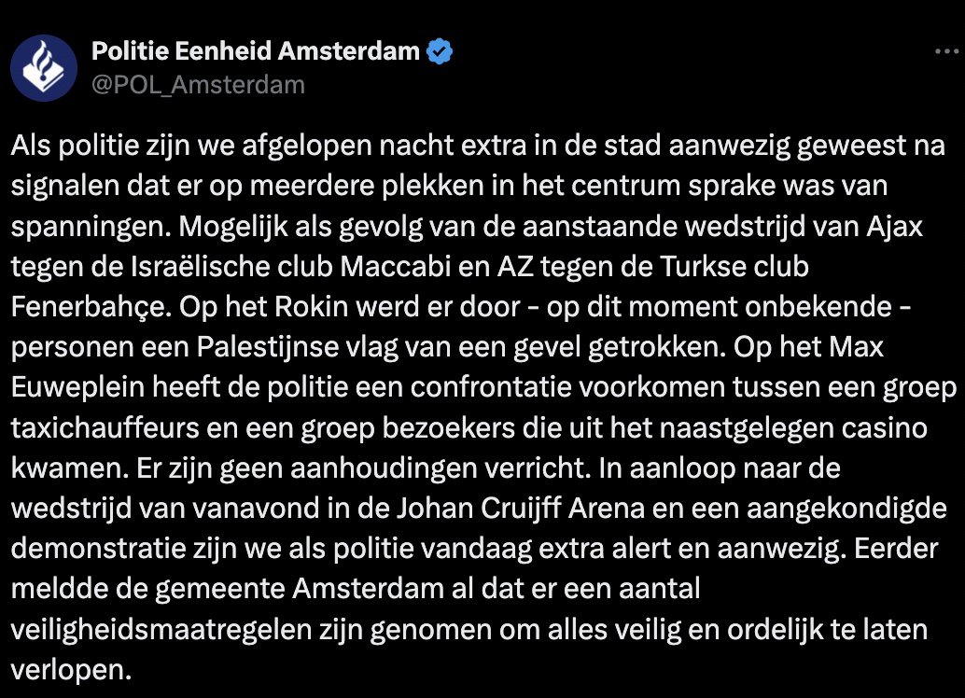Click the circular dark-blue avatar background
The width and height of the screenshot is (965, 698).
[x=43, y=67]
